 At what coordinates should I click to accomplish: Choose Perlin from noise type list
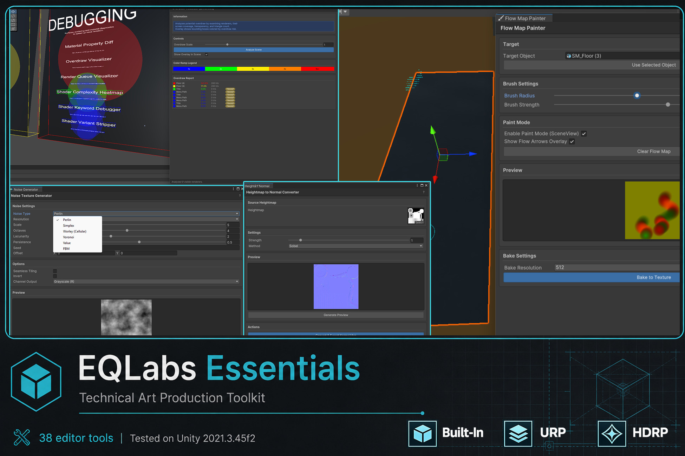[x=78, y=220]
